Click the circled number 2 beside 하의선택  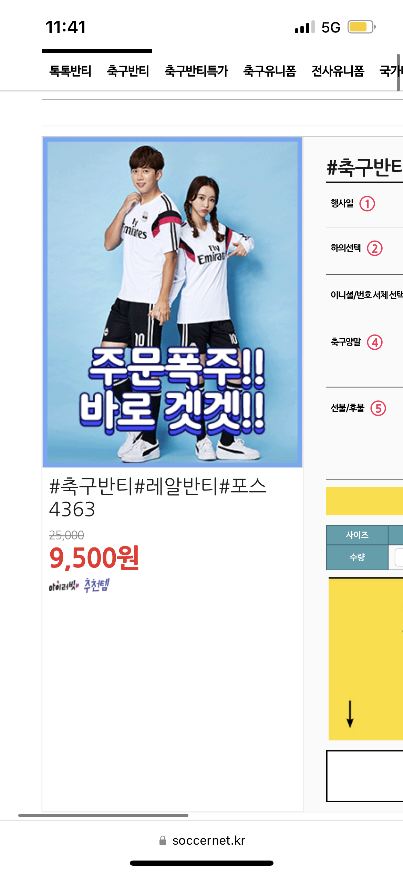[375, 248]
